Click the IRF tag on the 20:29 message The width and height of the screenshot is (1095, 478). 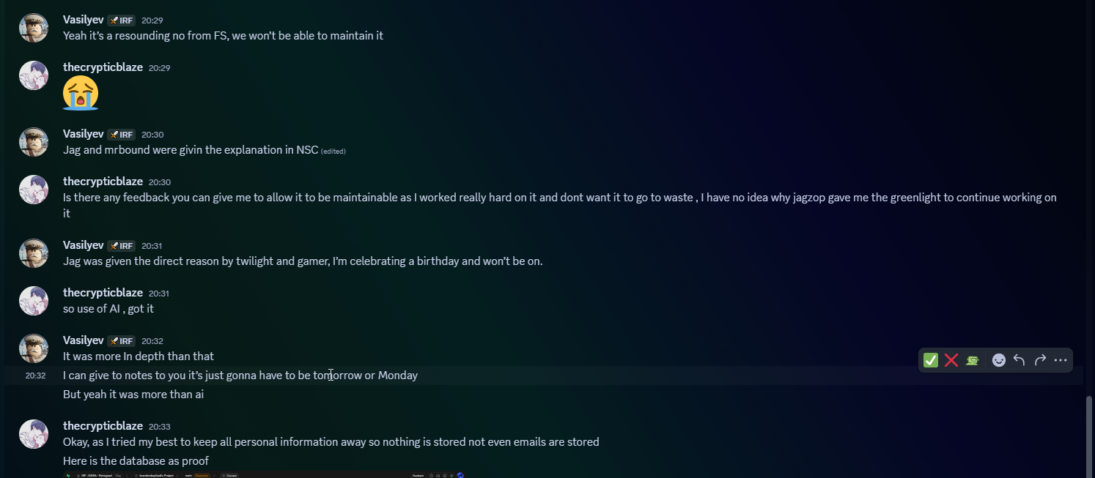click(121, 20)
